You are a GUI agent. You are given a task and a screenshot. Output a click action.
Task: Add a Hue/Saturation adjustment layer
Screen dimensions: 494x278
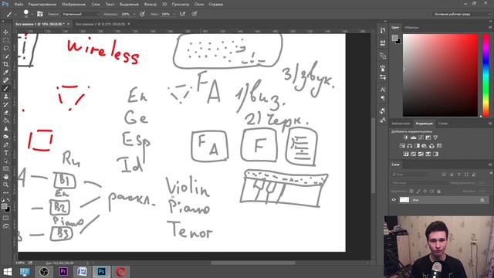402,146
